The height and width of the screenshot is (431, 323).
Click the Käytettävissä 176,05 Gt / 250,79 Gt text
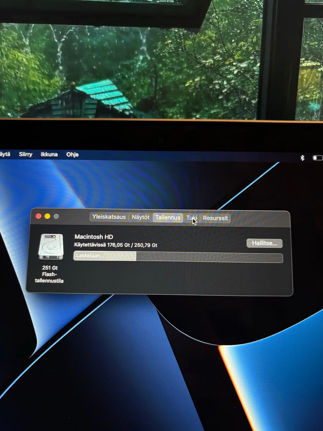(x=116, y=245)
